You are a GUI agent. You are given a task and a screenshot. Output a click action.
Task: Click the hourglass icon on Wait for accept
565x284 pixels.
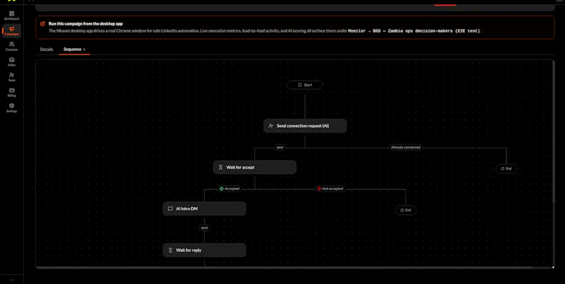pos(220,167)
